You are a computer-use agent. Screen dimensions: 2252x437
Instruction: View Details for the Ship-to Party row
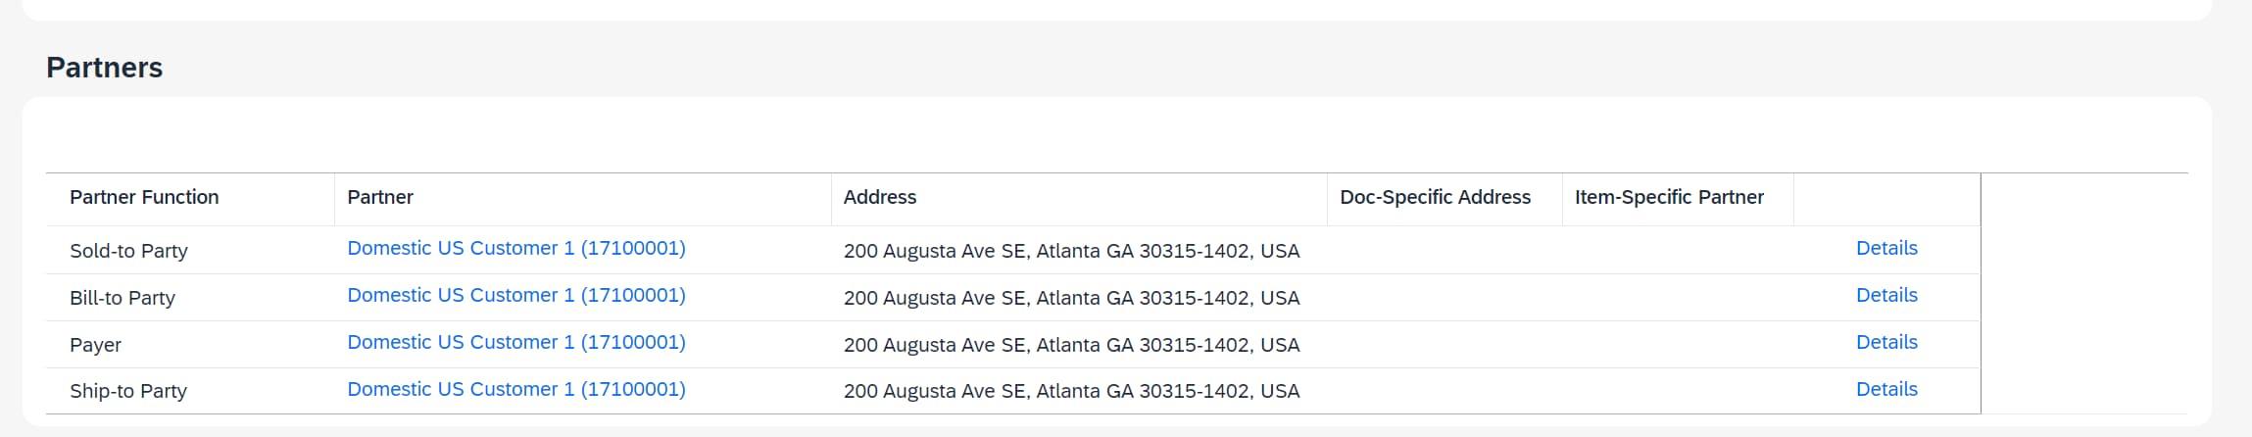[x=1885, y=390]
